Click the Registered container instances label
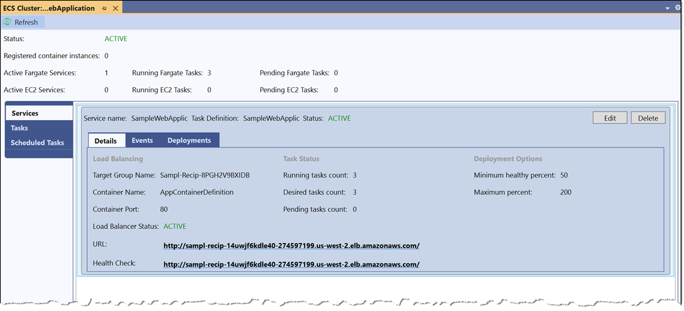 [x=52, y=56]
